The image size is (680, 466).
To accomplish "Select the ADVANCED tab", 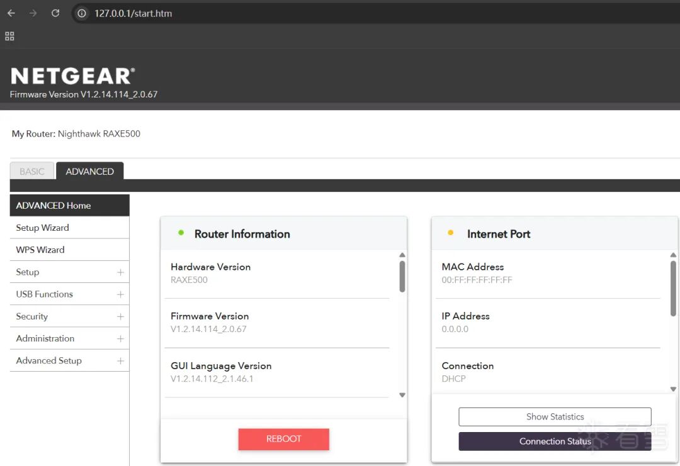I will tap(90, 171).
